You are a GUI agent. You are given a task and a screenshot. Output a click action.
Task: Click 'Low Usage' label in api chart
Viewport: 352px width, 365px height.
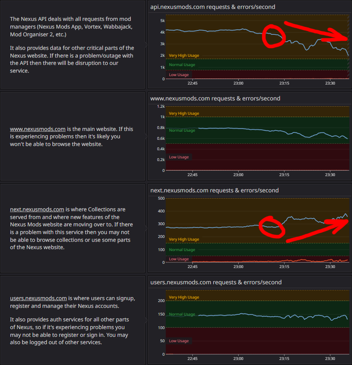coord(179,75)
